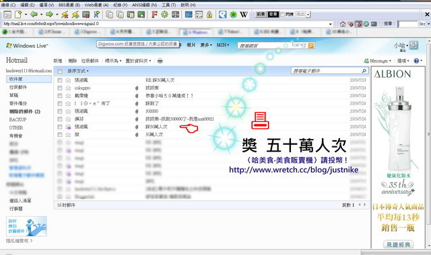This screenshot has width=431, height=255.
Task: Check the box for RE: 踩50萬人次 message
Action: point(60,81)
